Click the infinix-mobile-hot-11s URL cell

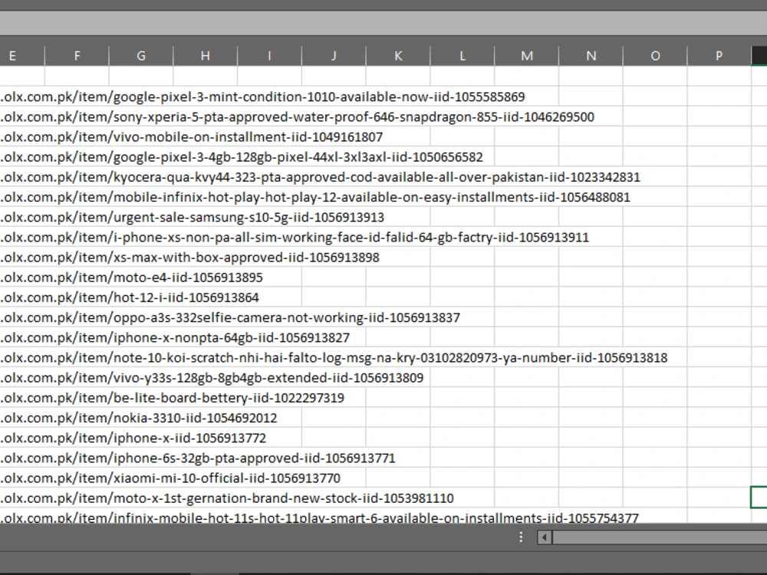click(319, 517)
